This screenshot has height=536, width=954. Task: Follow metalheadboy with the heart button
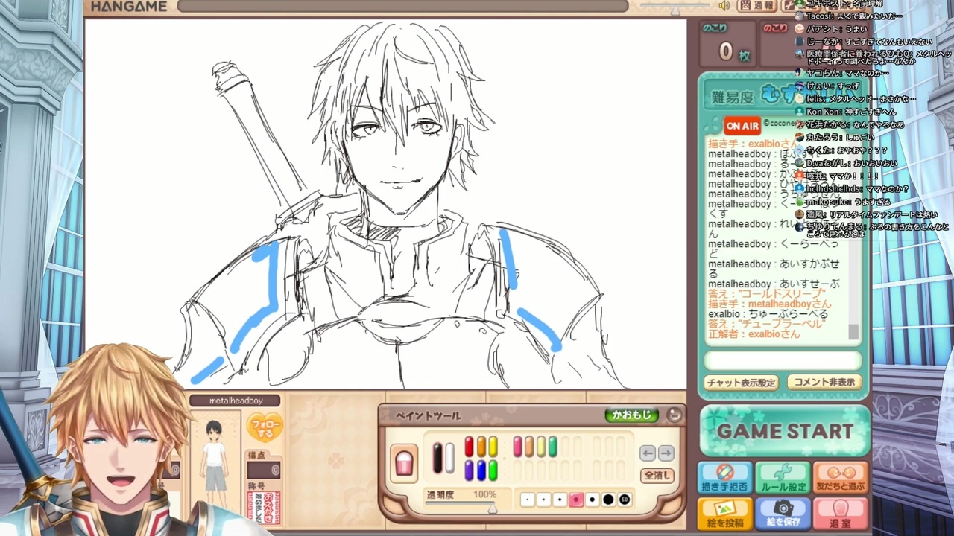coord(265,427)
